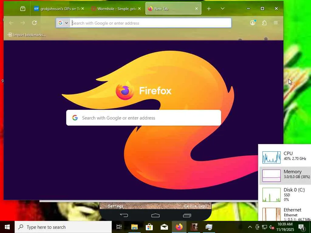Close the Wormhole tab
This screenshot has width=311, height=233.
(x=139, y=9)
